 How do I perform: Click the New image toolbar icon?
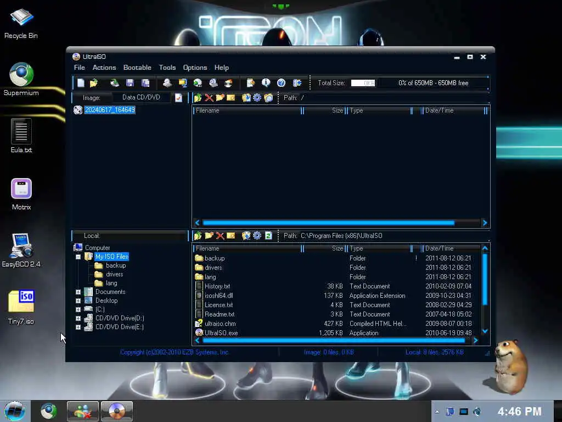[x=81, y=83]
